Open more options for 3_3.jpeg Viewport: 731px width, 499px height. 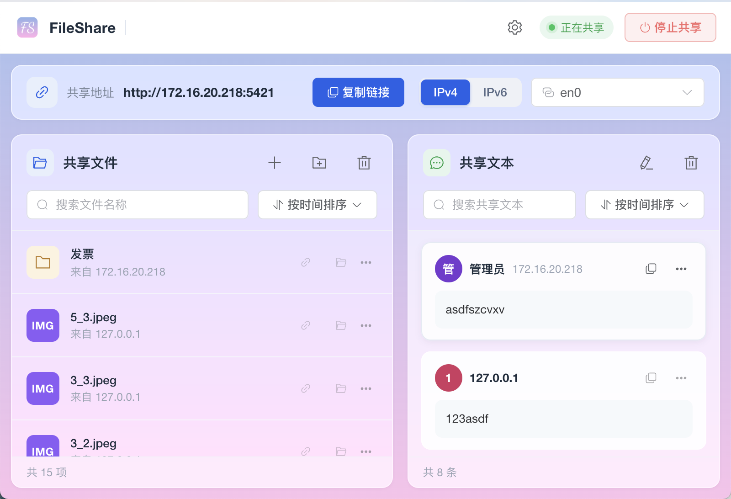[x=366, y=388]
